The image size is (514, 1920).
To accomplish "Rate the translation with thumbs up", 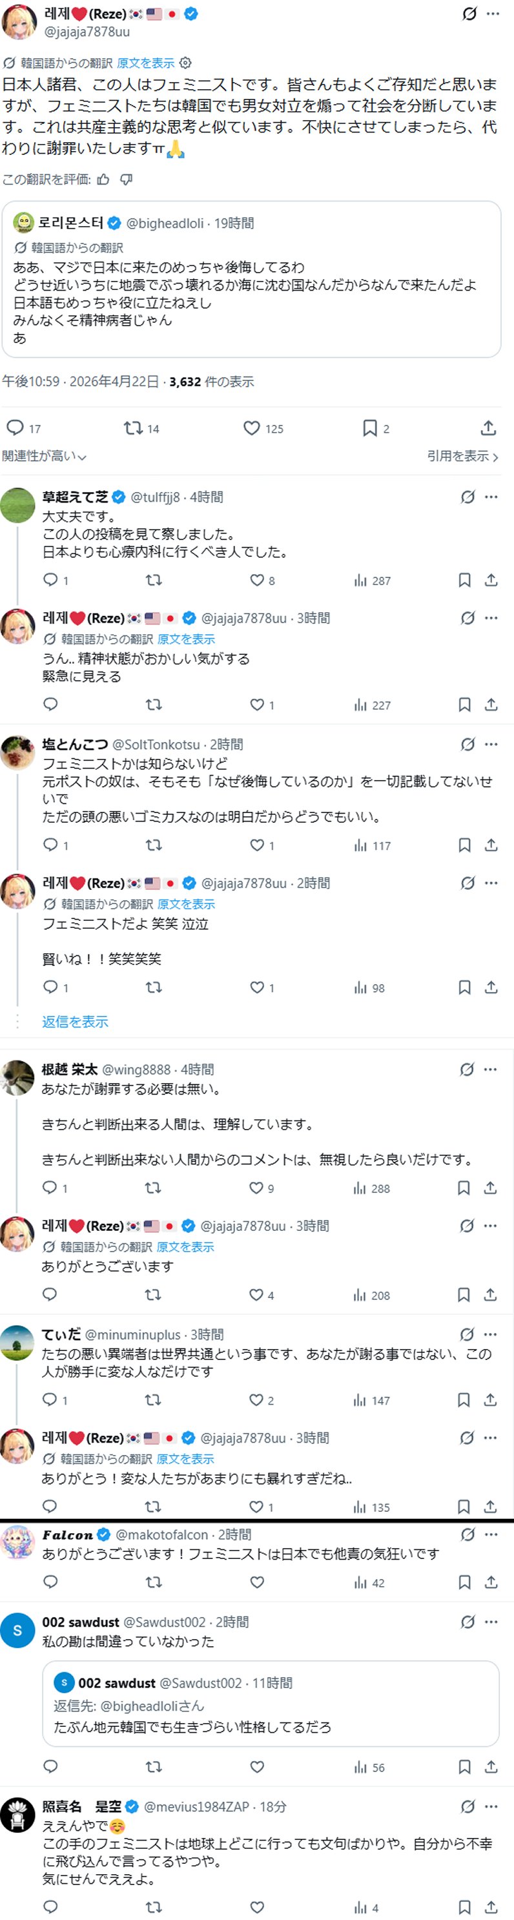I will (x=103, y=179).
